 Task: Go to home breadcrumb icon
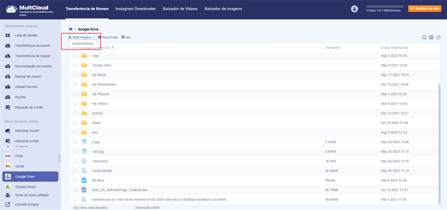[x=71, y=29]
